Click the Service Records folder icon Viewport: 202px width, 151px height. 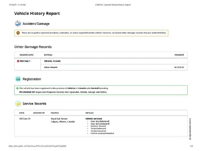(x=18, y=104)
